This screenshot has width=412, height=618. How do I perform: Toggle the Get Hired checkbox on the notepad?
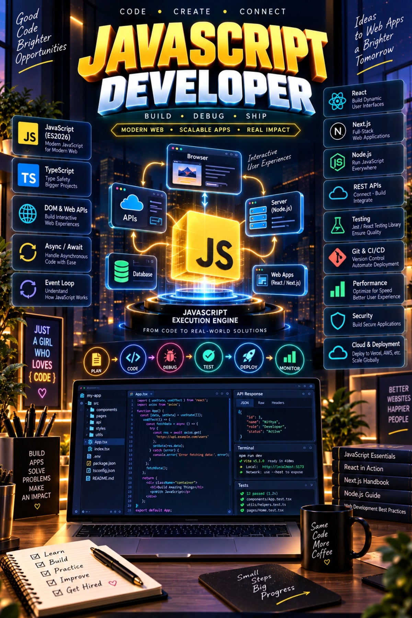(57, 592)
